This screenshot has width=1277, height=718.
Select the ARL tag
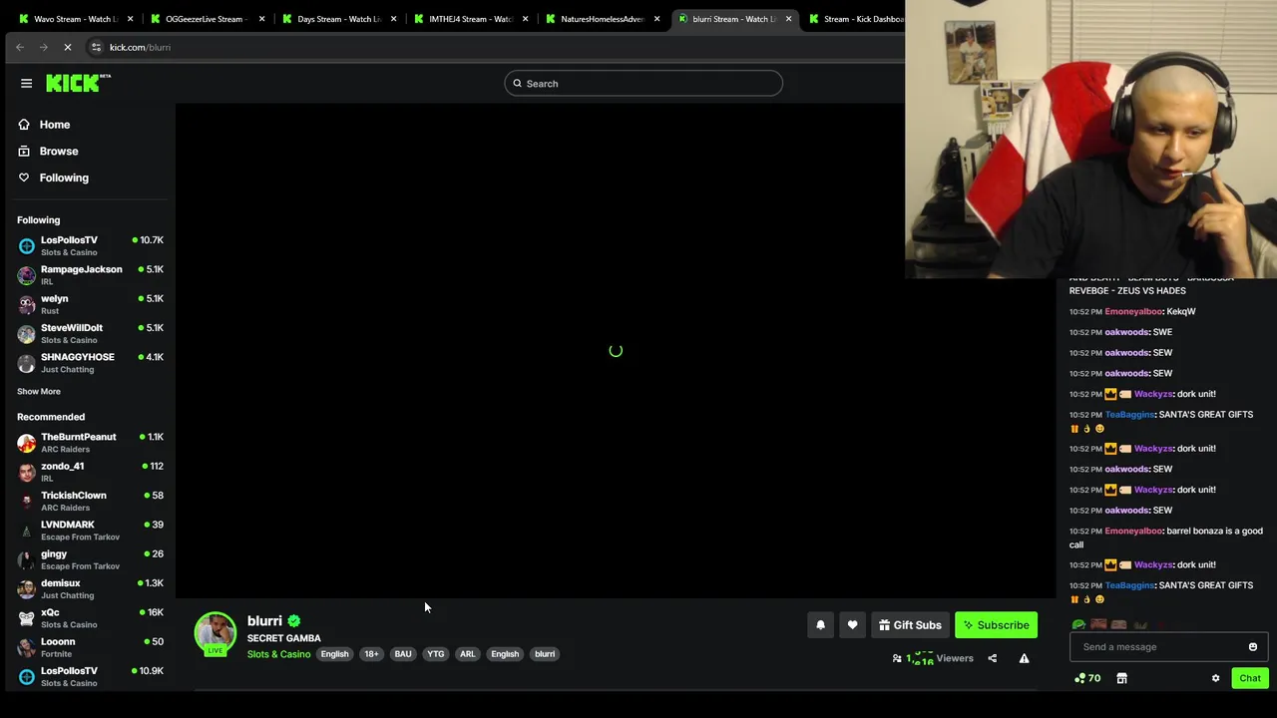point(467,654)
